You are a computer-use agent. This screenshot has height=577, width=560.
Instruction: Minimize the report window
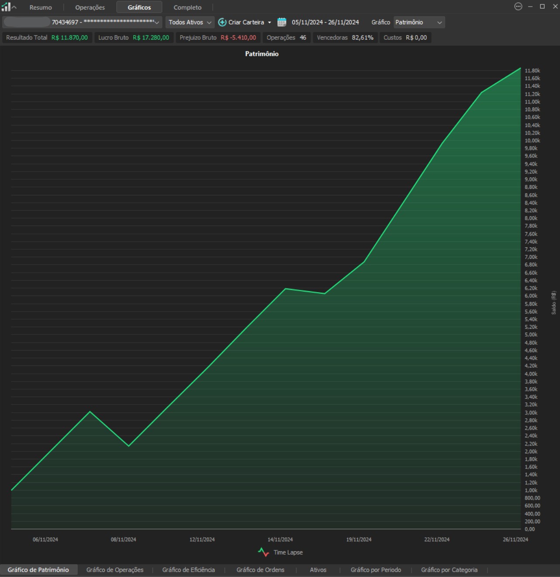(x=530, y=7)
